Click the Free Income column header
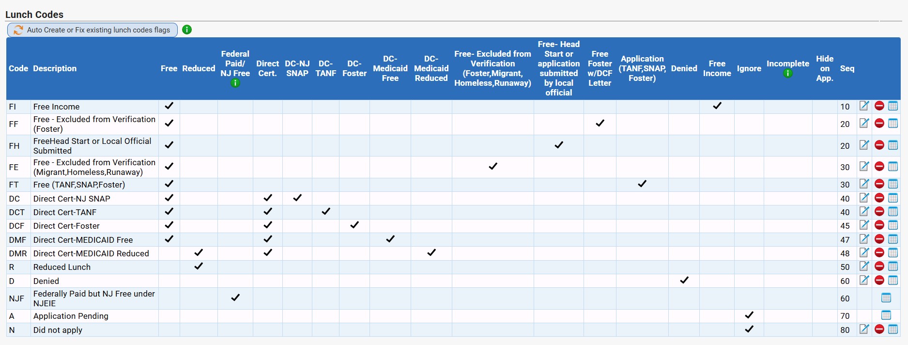 (x=717, y=68)
